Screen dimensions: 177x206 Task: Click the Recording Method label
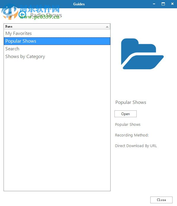click(x=132, y=135)
